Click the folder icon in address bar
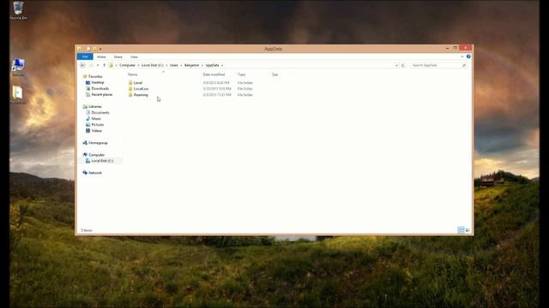Screen dimensions: 549x308 coord(112,65)
